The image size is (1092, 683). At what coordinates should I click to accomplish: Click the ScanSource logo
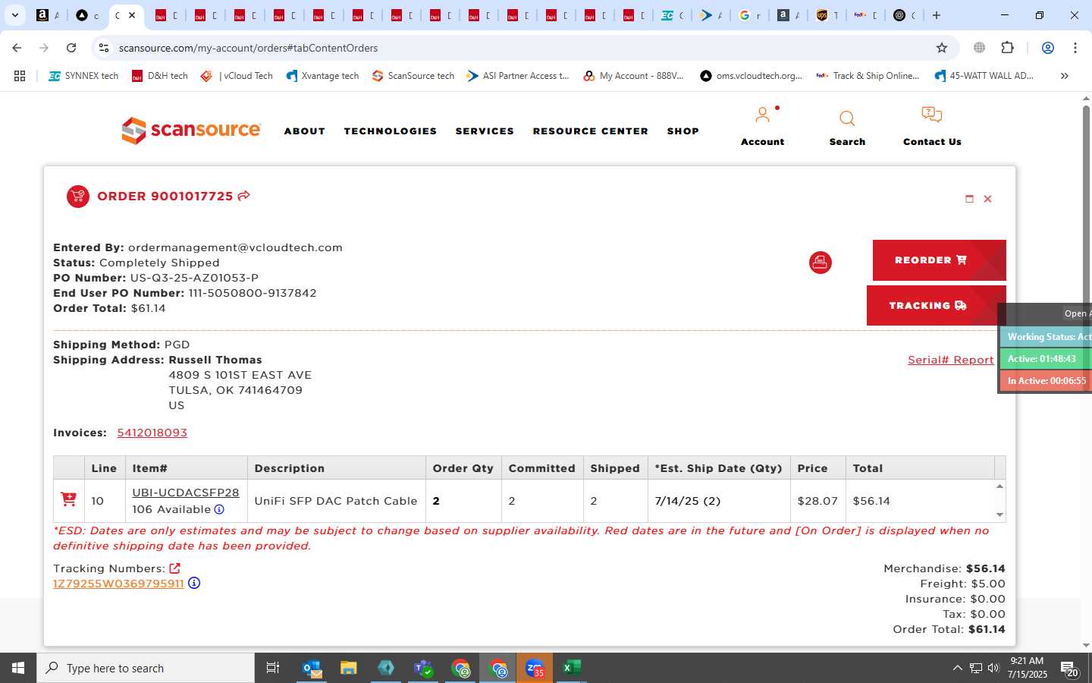(x=191, y=131)
